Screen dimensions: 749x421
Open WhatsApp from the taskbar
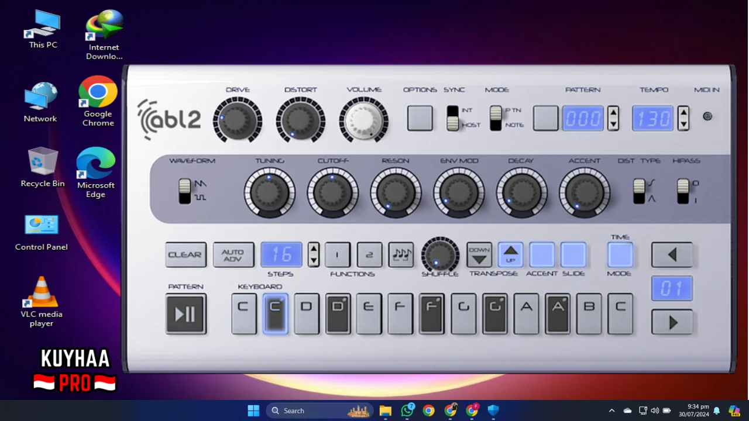pyautogui.click(x=407, y=410)
